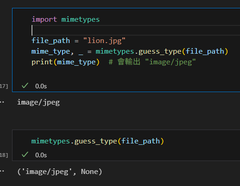Open the output actions ellipsis beside image/jpeg

[x=2, y=102]
